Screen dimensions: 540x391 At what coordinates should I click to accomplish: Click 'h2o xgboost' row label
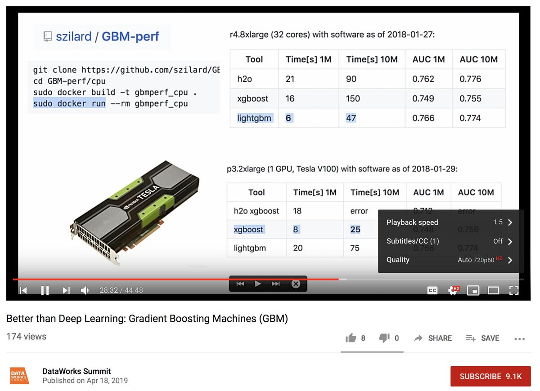pos(256,211)
